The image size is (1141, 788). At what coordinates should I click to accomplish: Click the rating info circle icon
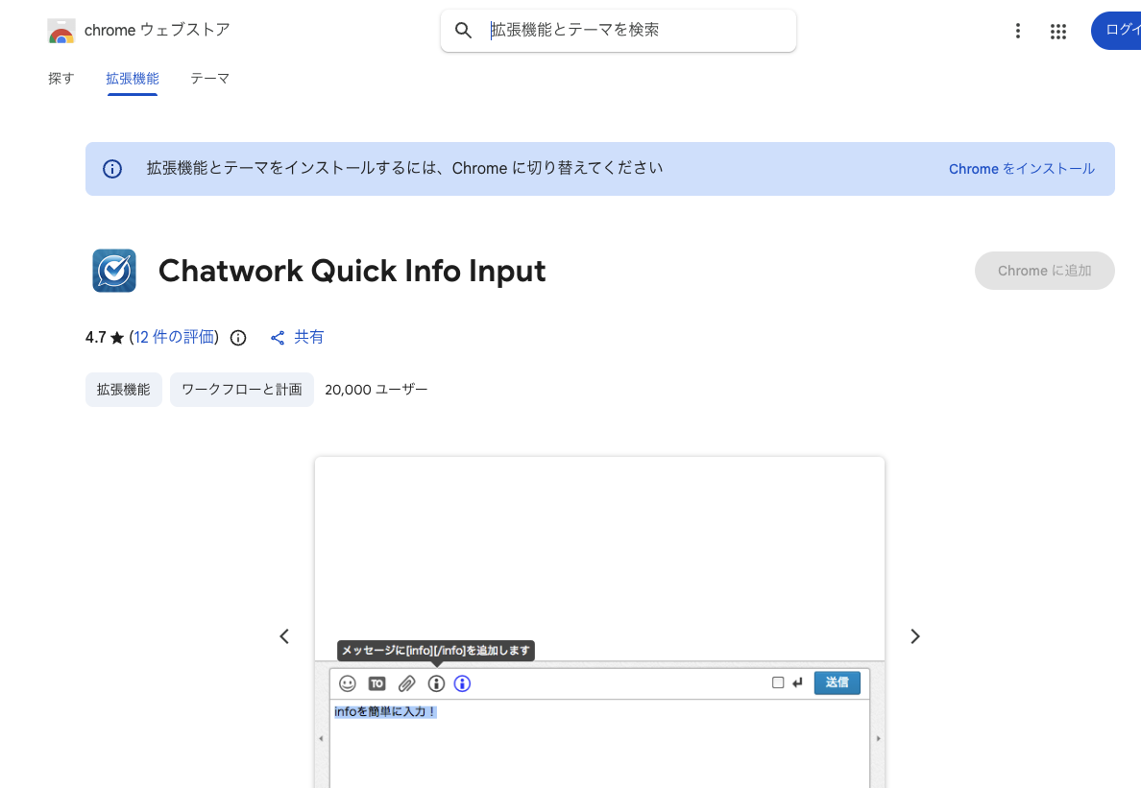click(x=238, y=337)
